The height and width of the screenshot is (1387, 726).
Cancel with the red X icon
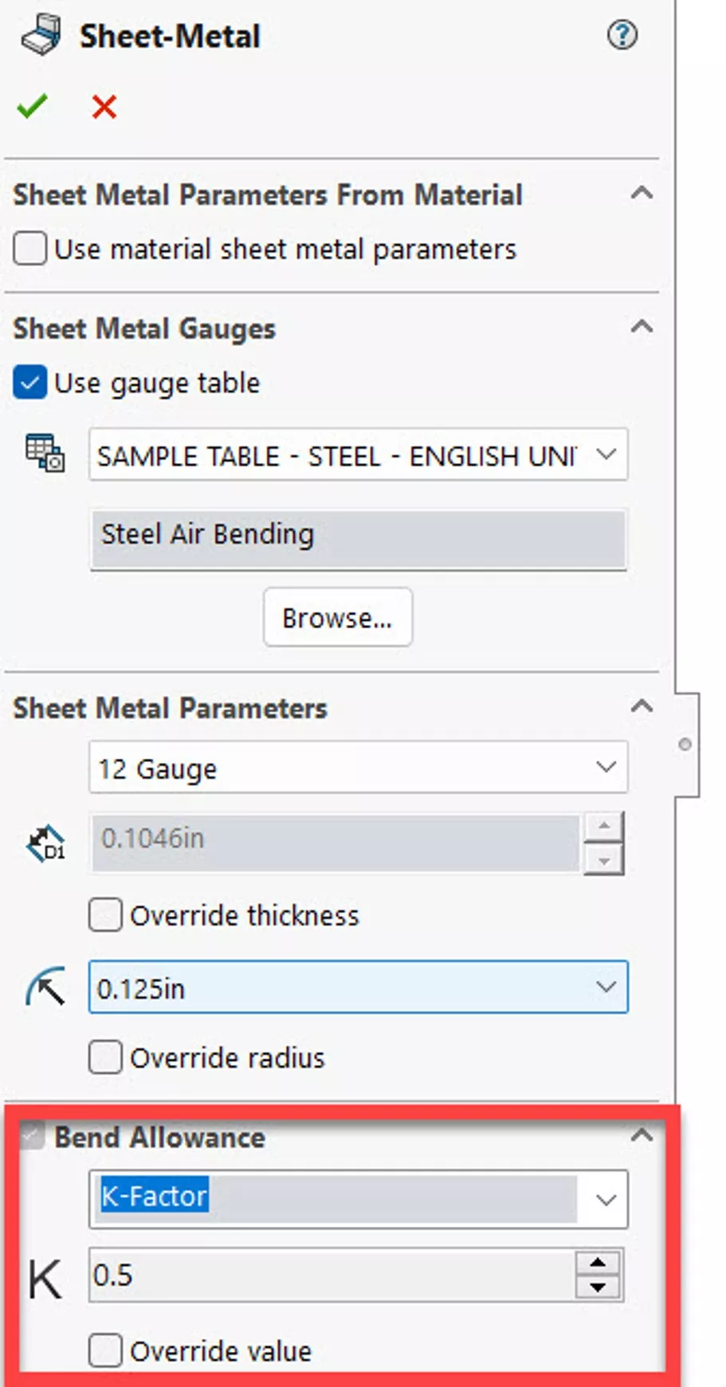click(x=104, y=106)
